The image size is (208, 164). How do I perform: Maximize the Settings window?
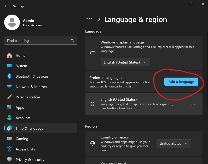(x=191, y=4)
